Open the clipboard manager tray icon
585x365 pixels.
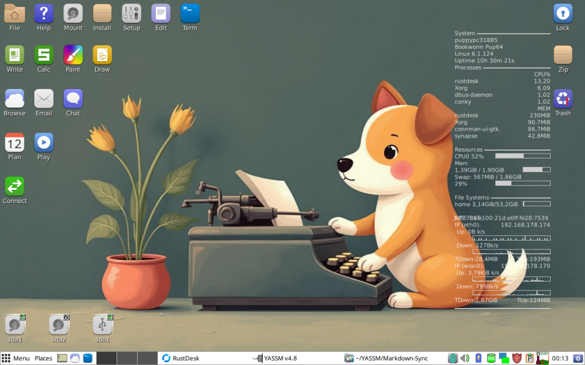(x=530, y=358)
